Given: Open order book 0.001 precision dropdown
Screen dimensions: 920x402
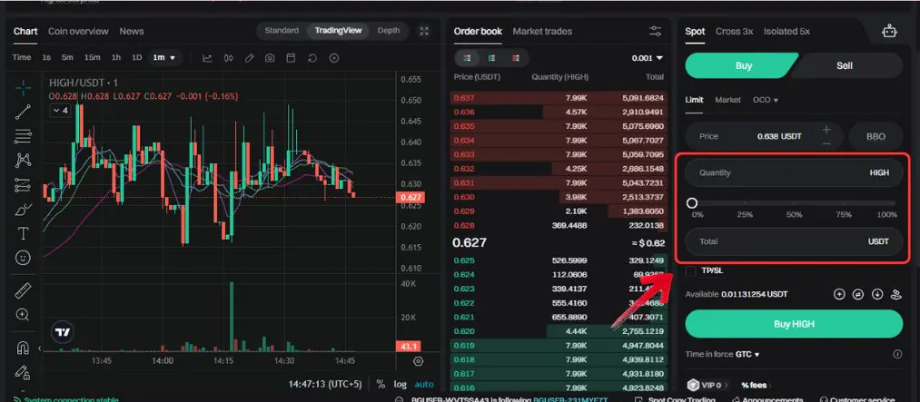Looking at the screenshot, I should pyautogui.click(x=648, y=58).
